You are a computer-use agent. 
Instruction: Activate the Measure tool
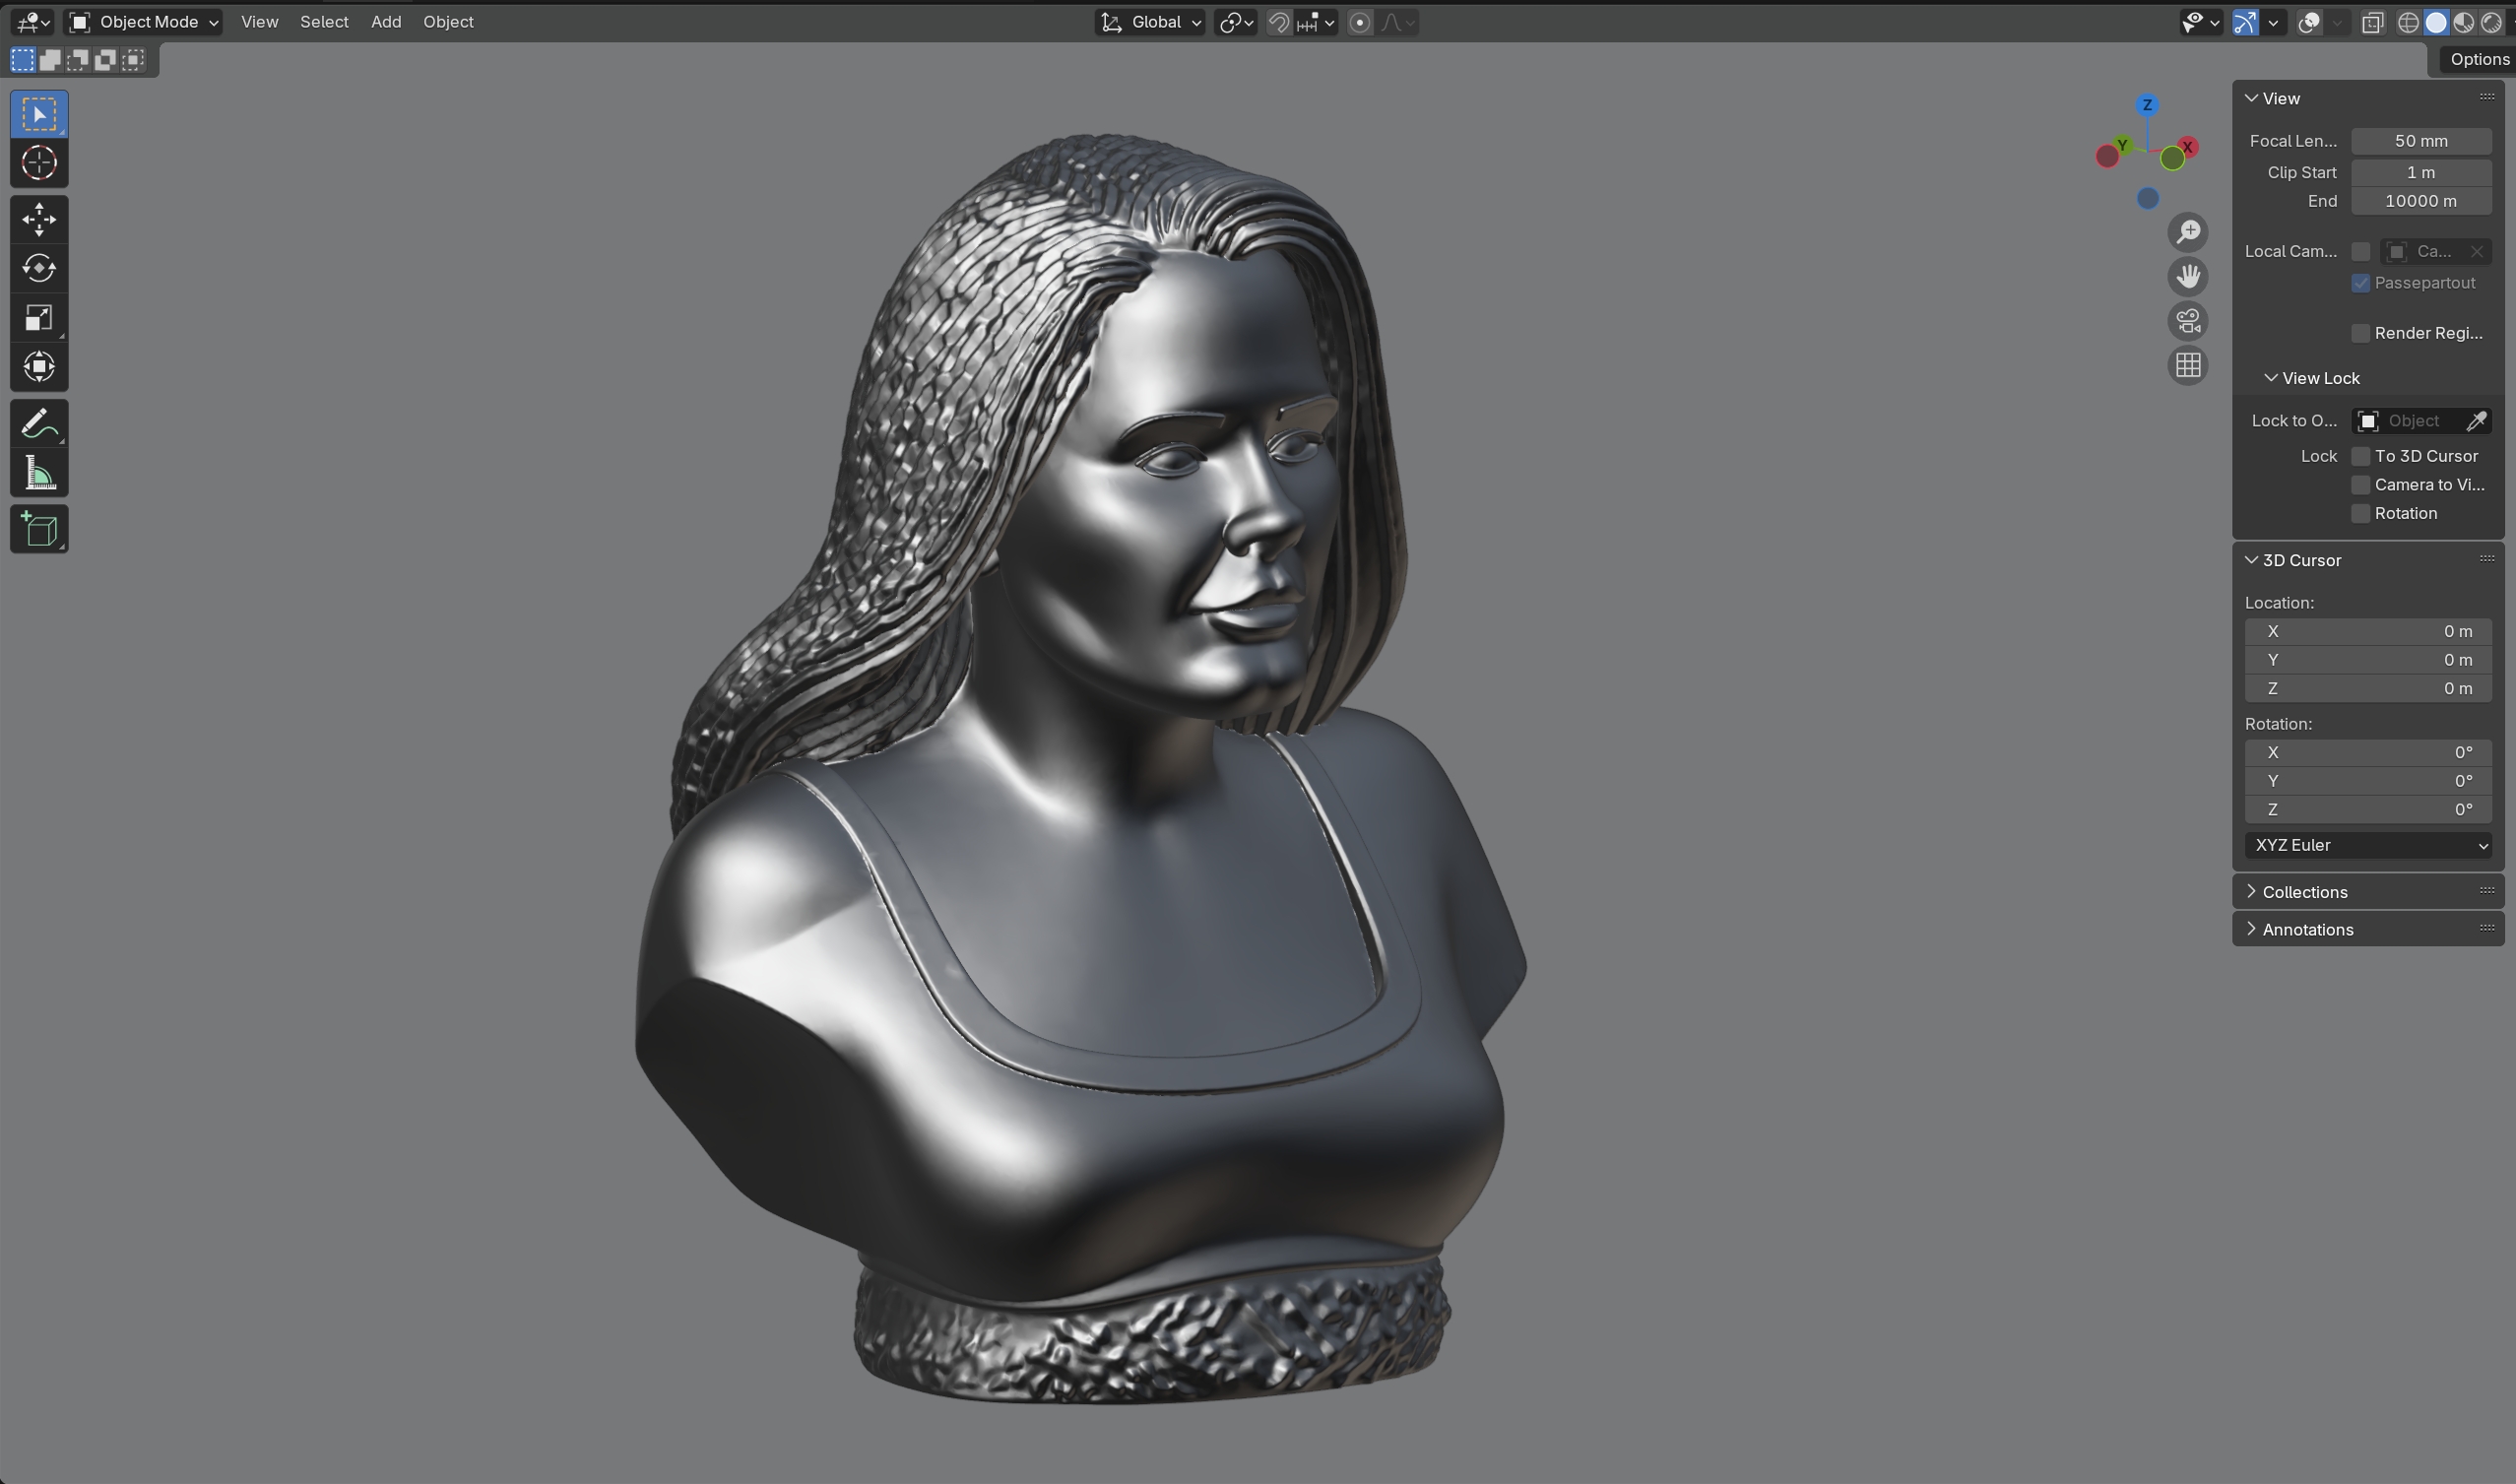(39, 473)
